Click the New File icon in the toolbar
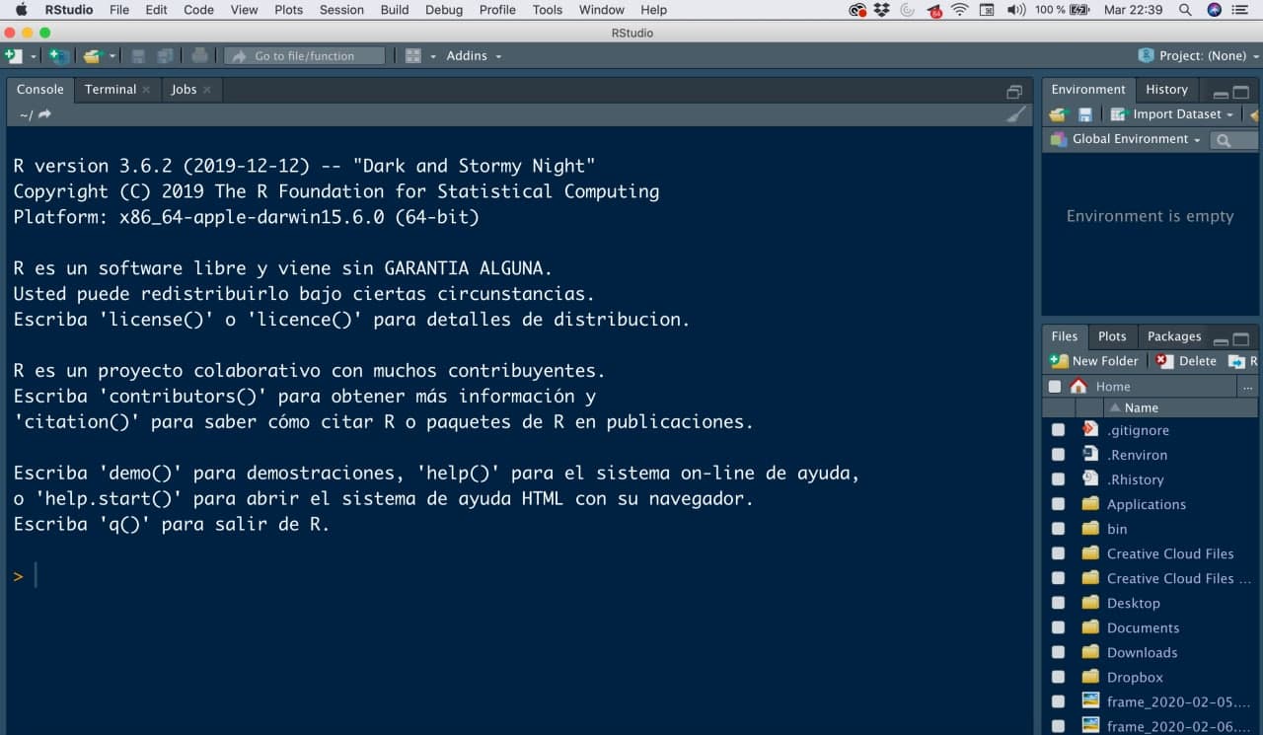 (13, 56)
